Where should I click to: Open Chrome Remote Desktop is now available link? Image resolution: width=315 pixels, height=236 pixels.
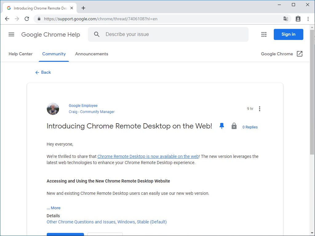point(148,156)
